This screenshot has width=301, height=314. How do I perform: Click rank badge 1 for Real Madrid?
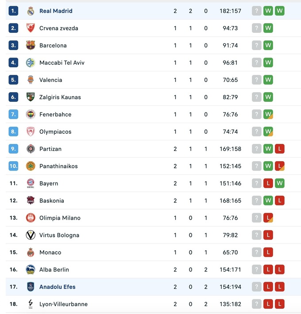(13, 11)
